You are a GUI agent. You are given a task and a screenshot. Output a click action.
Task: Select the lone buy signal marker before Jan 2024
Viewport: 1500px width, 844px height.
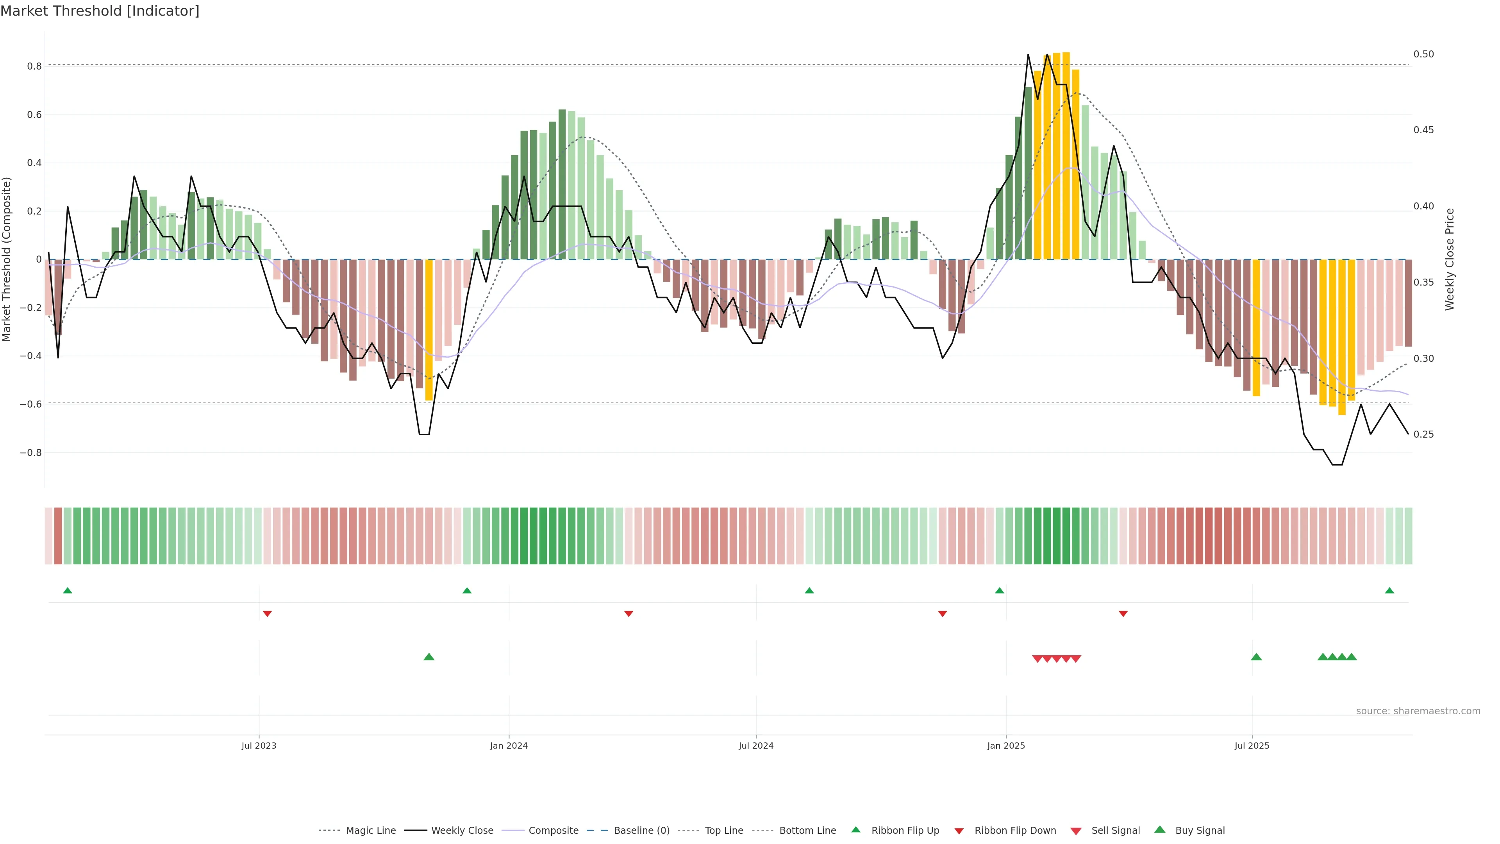(429, 657)
